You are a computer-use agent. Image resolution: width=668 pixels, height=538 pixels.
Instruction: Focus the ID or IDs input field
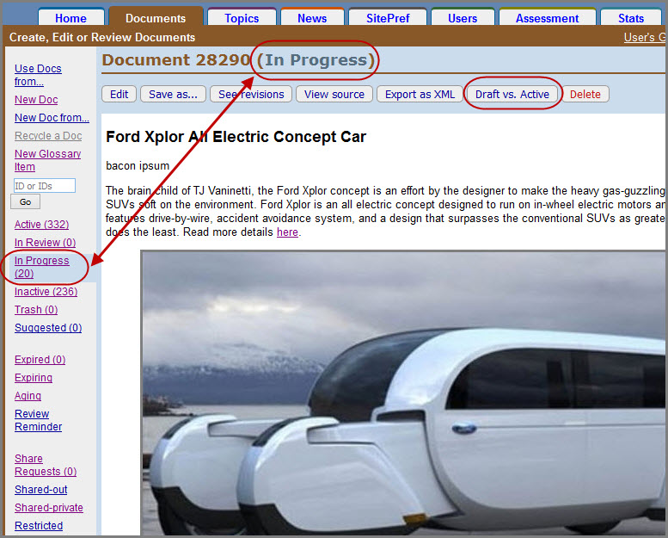[45, 186]
